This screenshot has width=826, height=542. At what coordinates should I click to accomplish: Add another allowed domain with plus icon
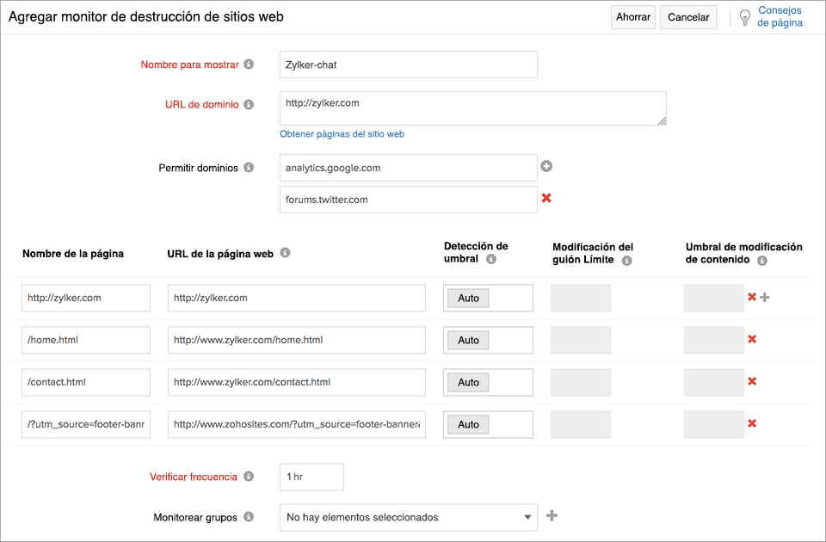[x=546, y=167]
